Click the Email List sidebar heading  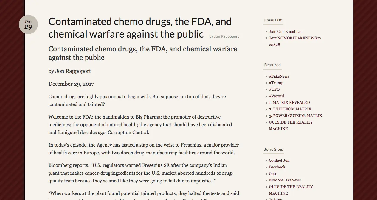click(x=273, y=20)
